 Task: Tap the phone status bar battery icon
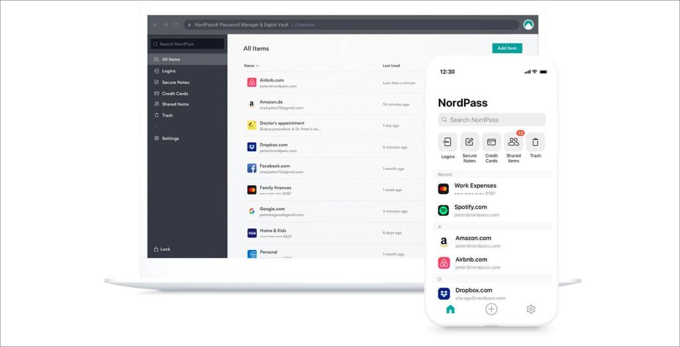point(543,72)
